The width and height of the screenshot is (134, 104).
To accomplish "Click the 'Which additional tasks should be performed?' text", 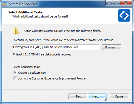I will pos(40,16).
